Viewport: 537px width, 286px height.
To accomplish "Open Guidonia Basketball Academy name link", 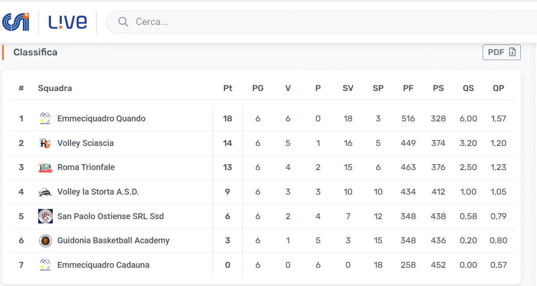I will [113, 240].
